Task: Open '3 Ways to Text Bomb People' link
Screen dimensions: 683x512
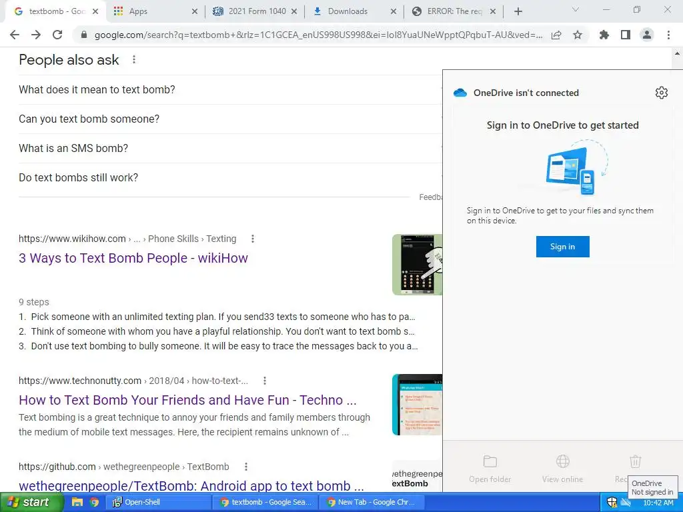Action: click(133, 258)
